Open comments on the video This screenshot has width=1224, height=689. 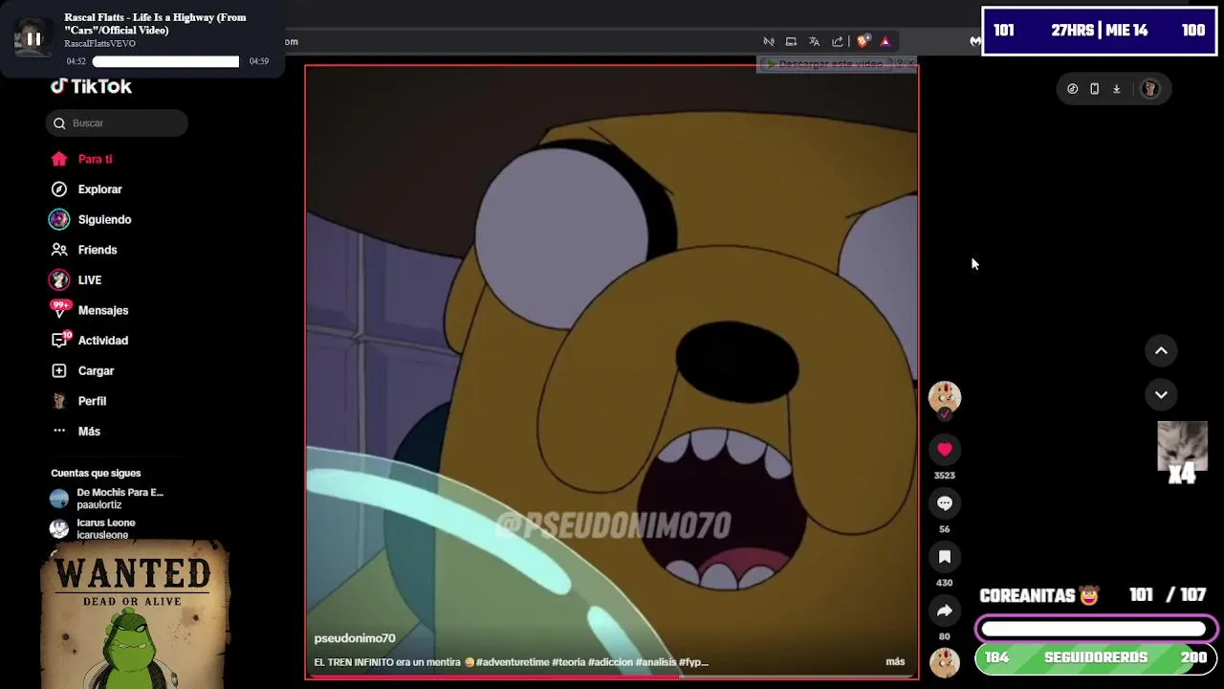[945, 503]
